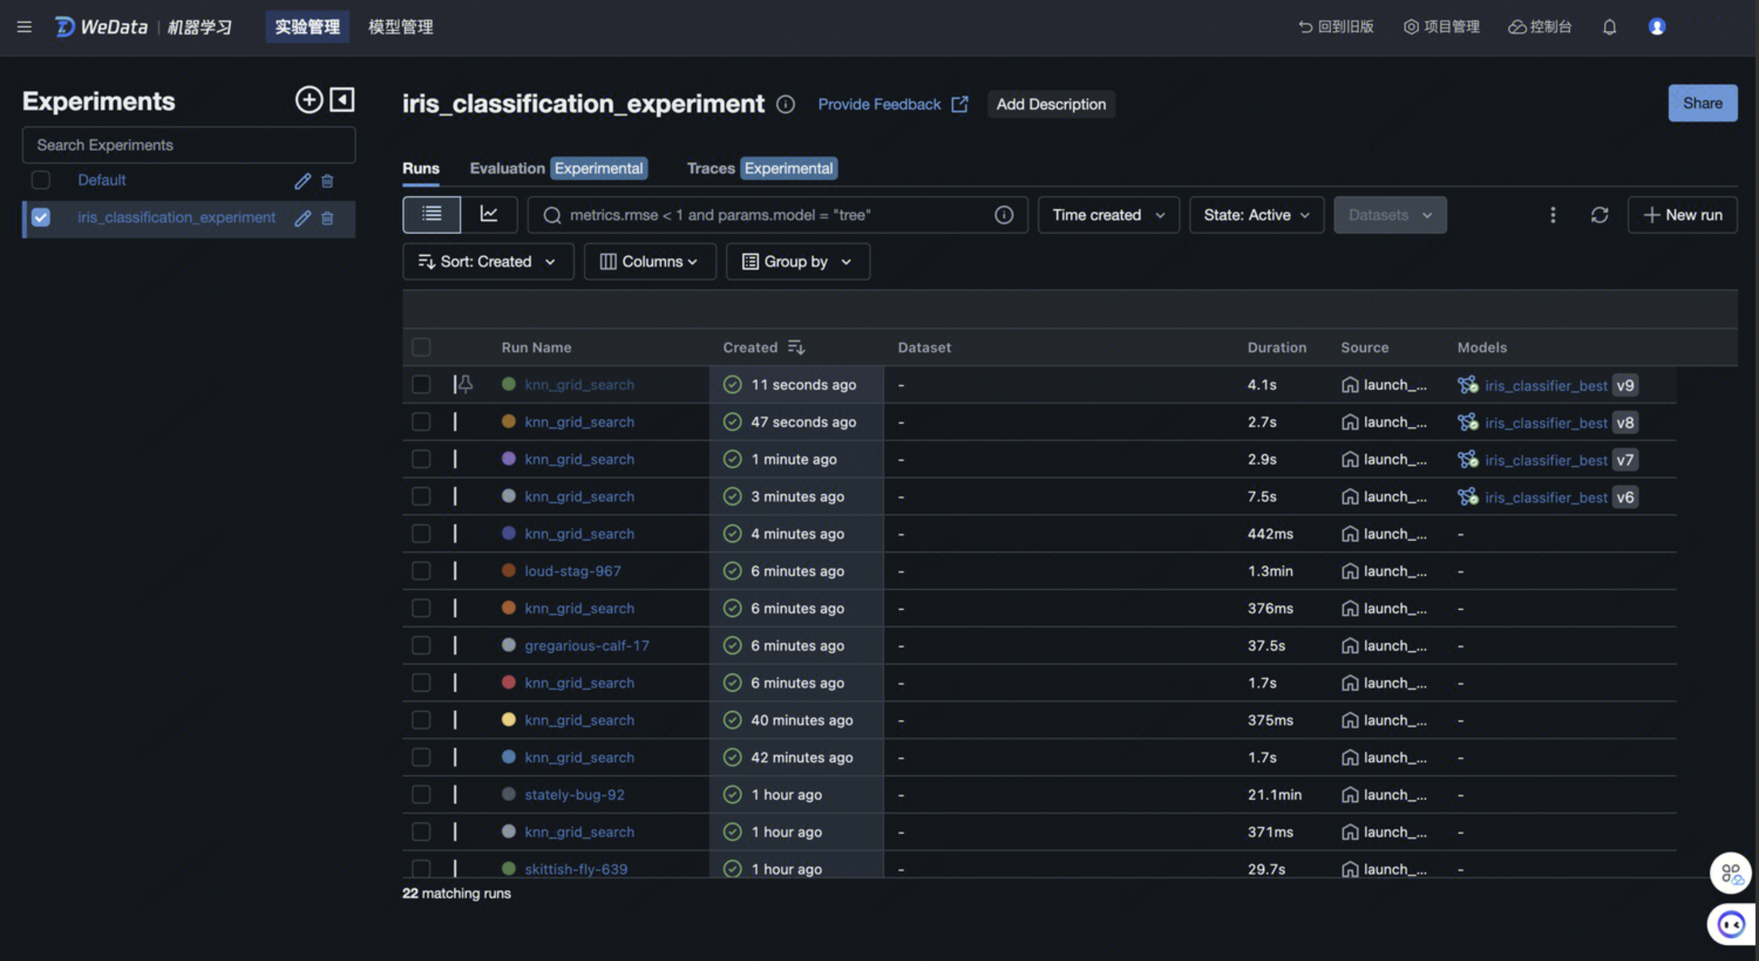Open the Group by dropdown
Viewport: 1759px width, 961px height.
click(x=797, y=261)
